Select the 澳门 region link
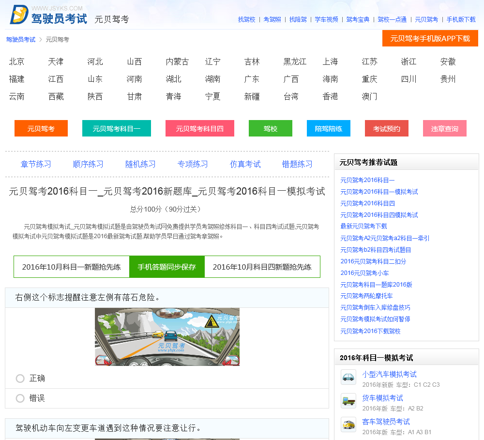The image size is (484, 440). 369,96
